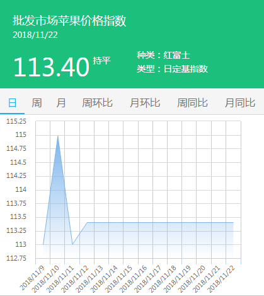Click the 113.40 index value

(52, 67)
